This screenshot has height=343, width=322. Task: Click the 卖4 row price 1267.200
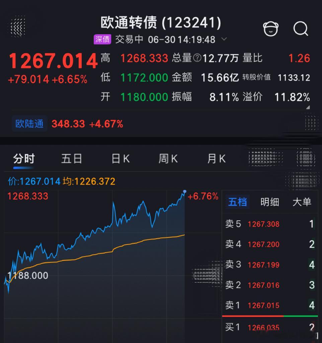click(263, 244)
